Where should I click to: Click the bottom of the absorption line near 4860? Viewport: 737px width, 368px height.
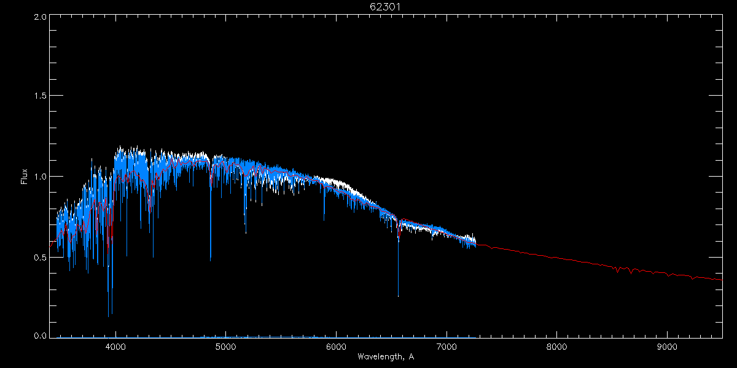[211, 259]
